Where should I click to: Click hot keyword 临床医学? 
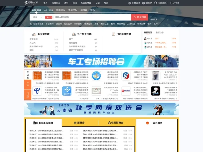(x=68, y=24)
